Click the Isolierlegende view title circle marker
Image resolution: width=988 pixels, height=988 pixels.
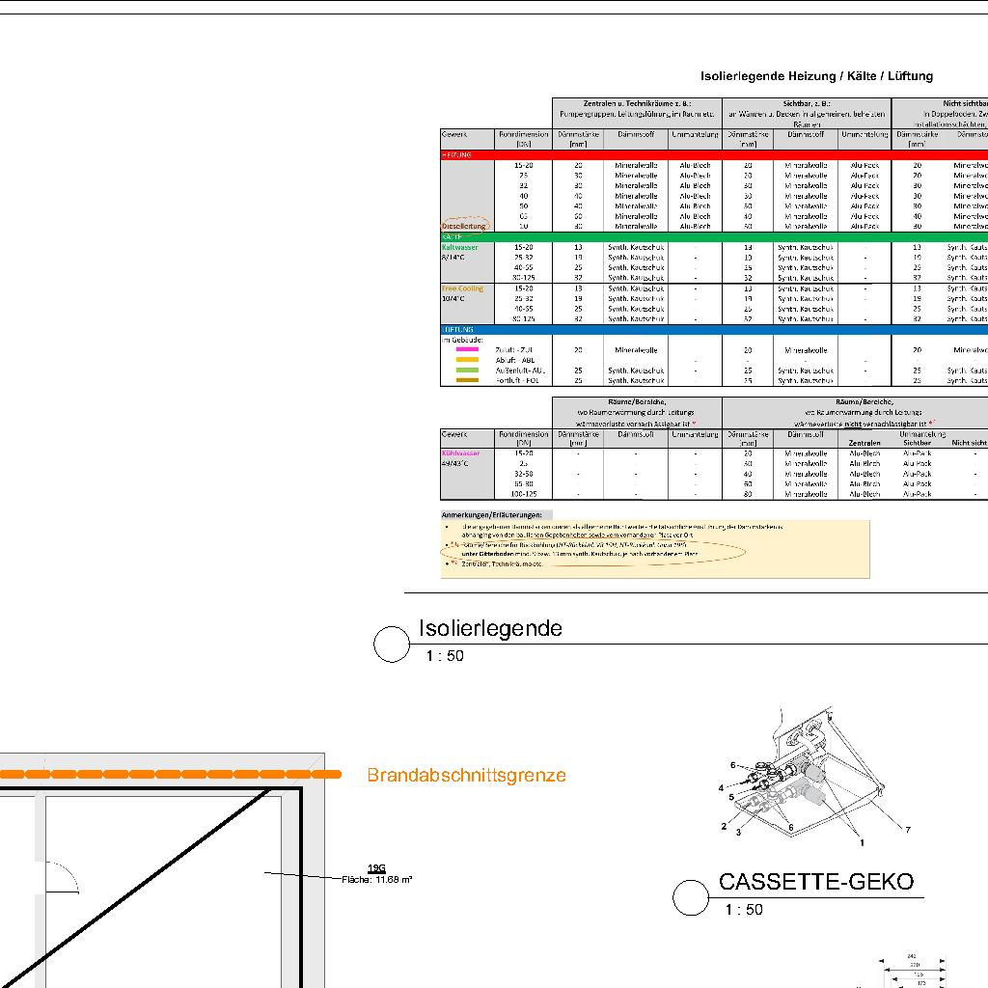point(392,645)
